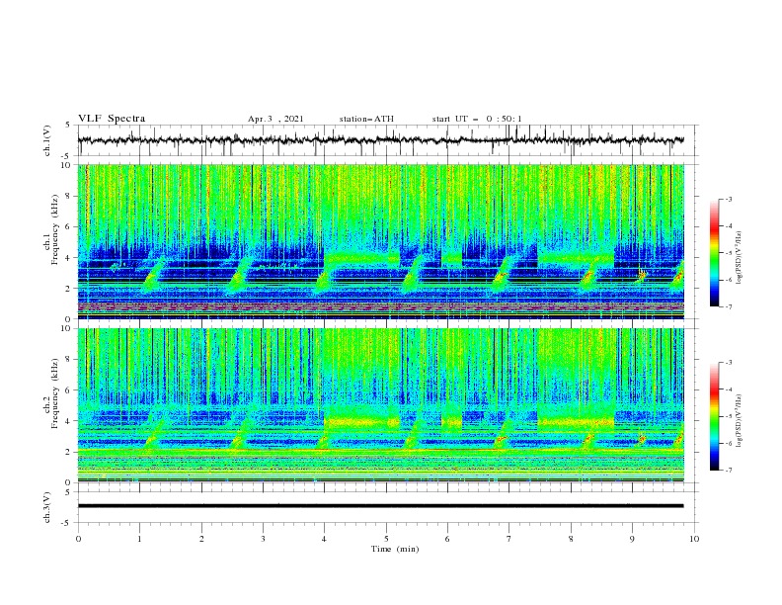Click the log(PSD) label beside ch.2 color bar
The height and width of the screenshot is (605, 782).
[x=739, y=421]
